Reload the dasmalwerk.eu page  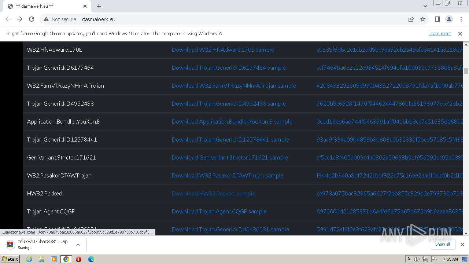(32, 19)
